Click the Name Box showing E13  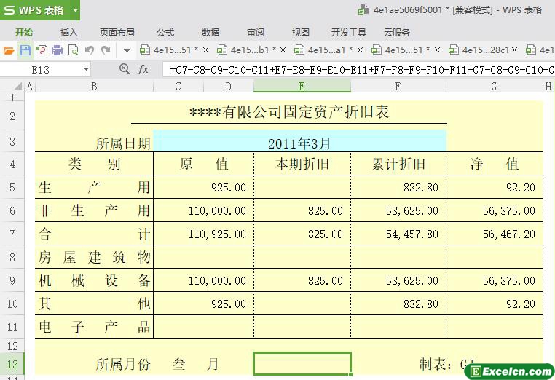[40, 70]
